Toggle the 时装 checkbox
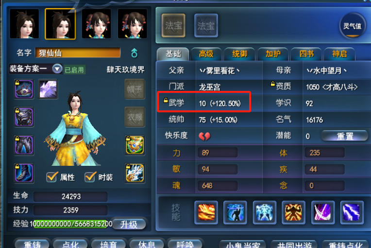This screenshot has width=371, height=248. (x=90, y=177)
